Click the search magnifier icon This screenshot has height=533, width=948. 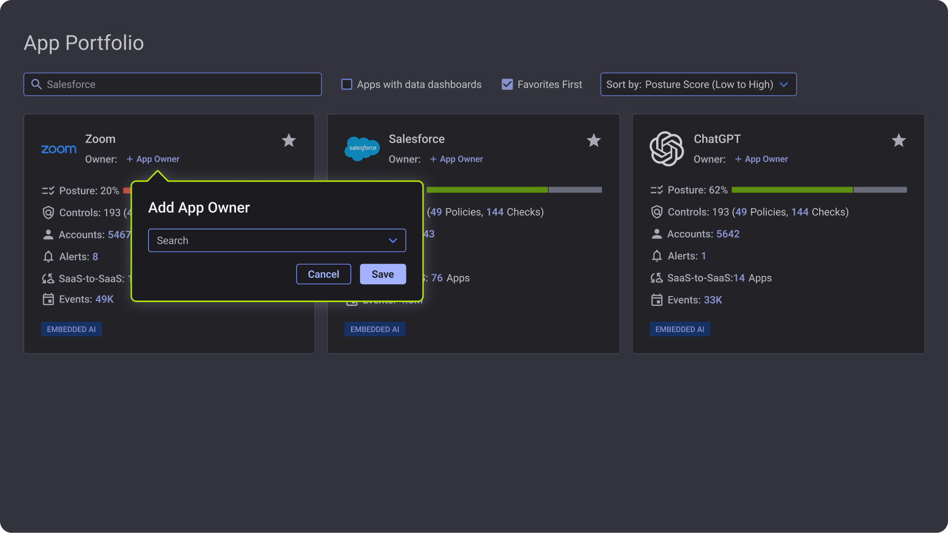tap(36, 84)
